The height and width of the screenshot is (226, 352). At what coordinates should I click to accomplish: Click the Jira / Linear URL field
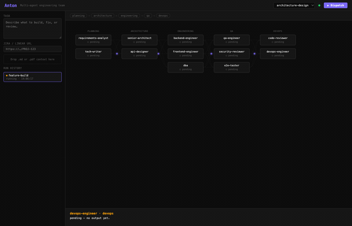(33, 49)
